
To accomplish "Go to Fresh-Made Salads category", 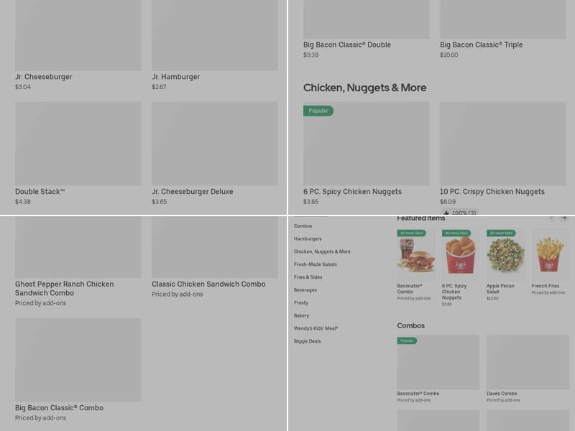I will tap(315, 264).
